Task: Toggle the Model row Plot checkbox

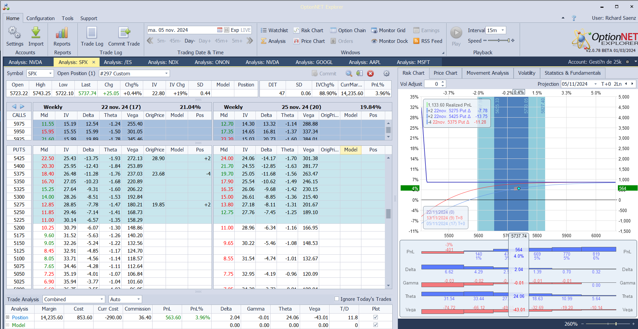Action: [x=375, y=325]
